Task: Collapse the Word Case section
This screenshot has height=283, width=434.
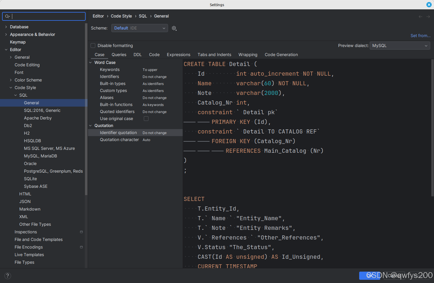Action: point(90,62)
